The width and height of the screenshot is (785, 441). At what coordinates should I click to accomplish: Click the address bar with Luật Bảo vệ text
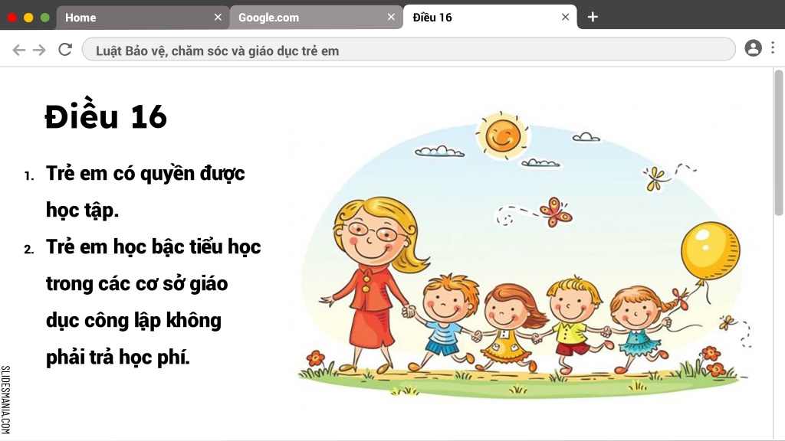[x=409, y=50]
